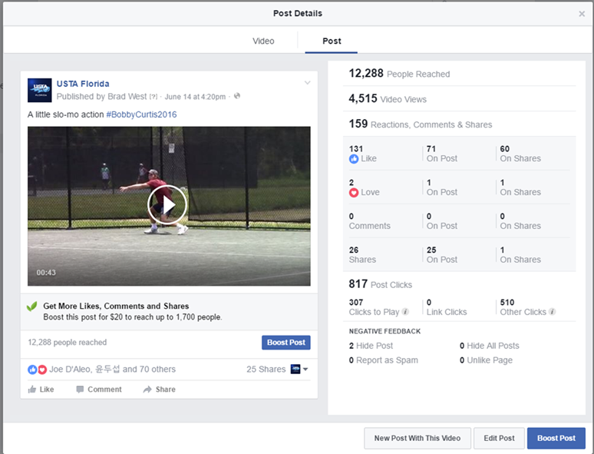Click the info icon beside Clicks to Play
Screen dimensions: 594x454
click(x=405, y=312)
